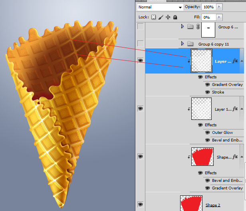This screenshot has width=246, height=211.
Task: Collapse effects list of Layer 1 layer
Action: coord(242,109)
